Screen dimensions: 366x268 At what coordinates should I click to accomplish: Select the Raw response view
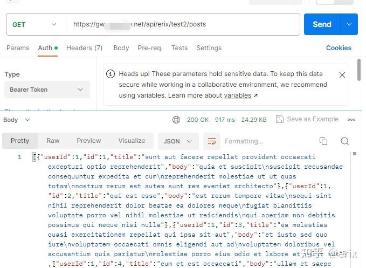tap(53, 141)
